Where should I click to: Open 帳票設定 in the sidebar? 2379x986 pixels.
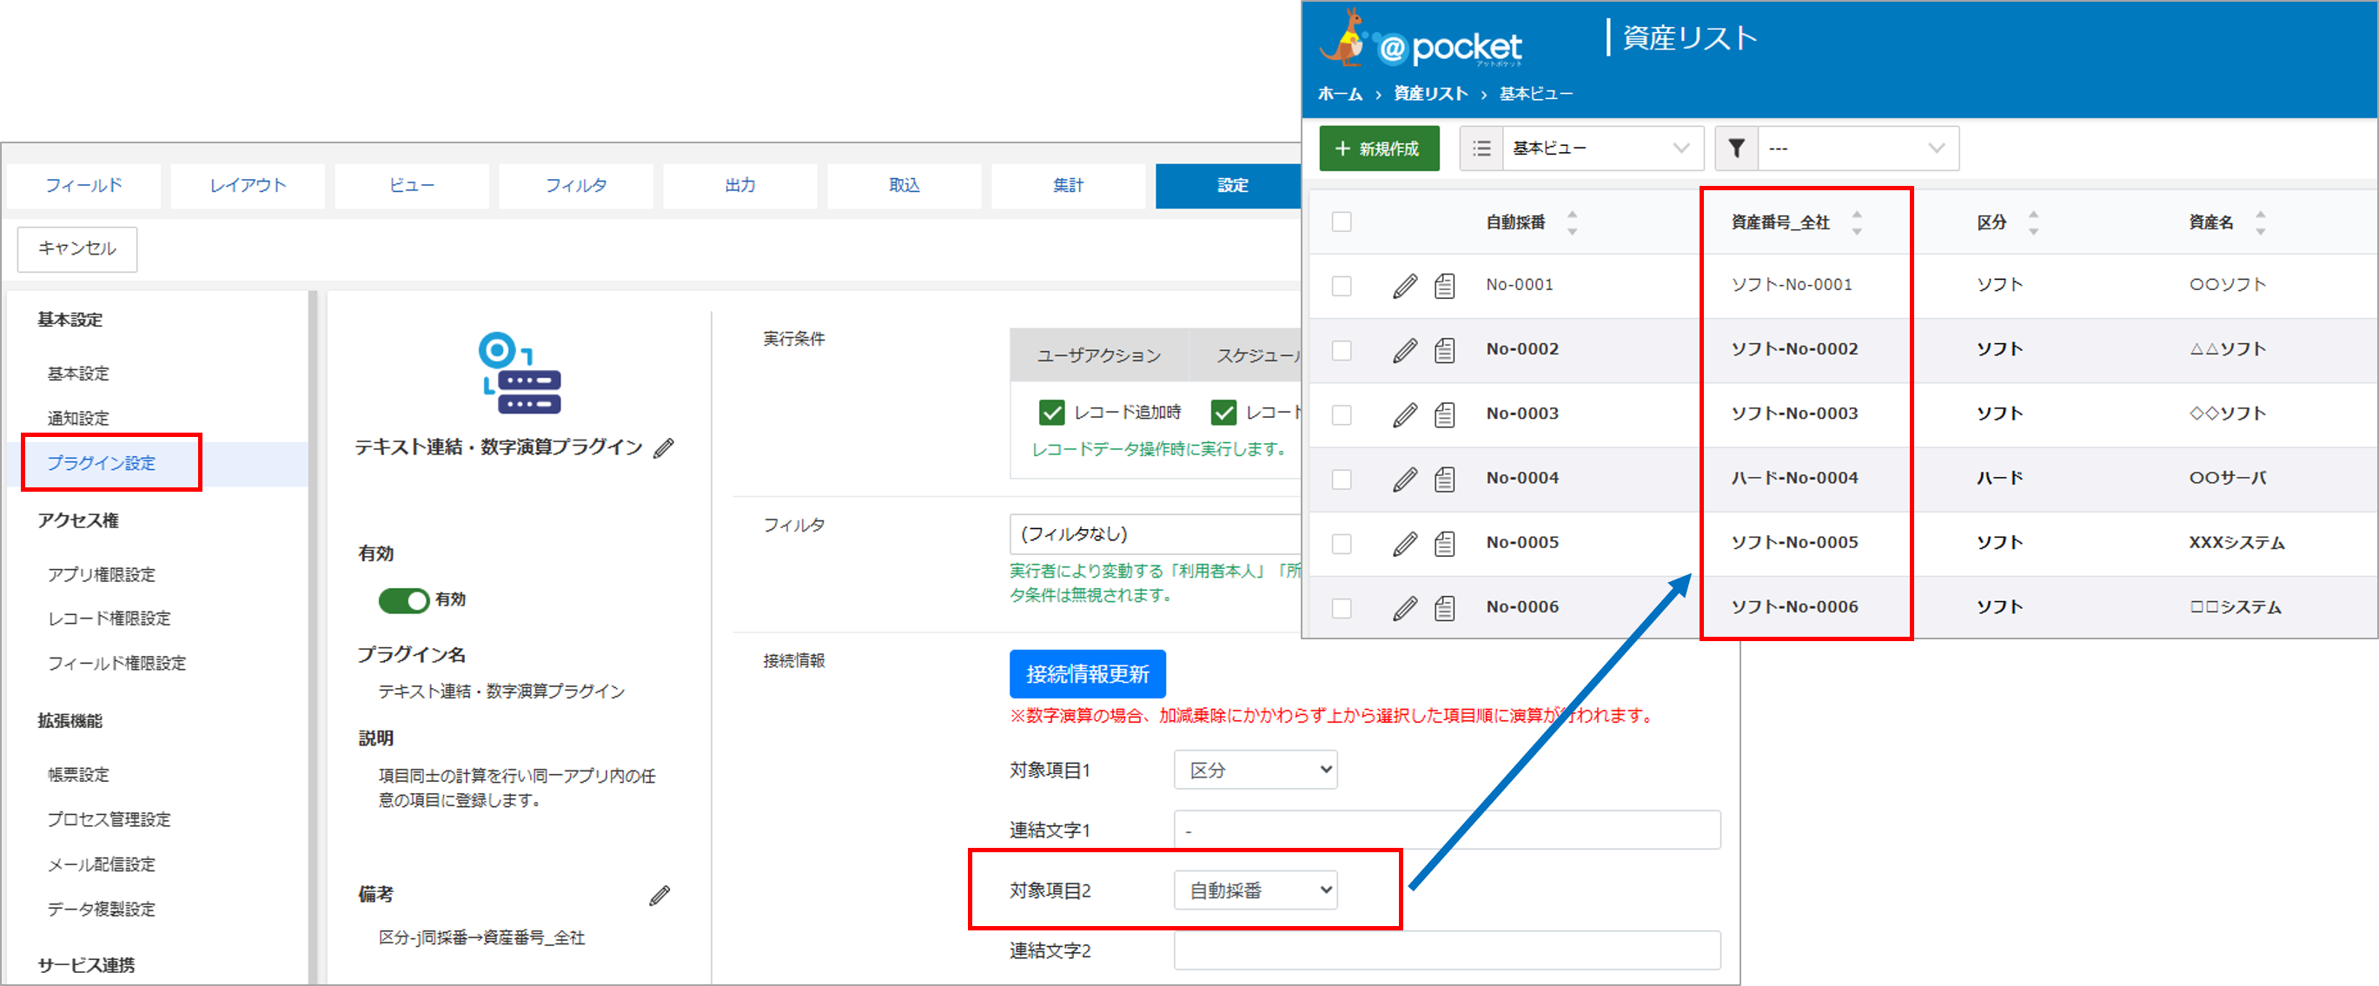tap(78, 776)
